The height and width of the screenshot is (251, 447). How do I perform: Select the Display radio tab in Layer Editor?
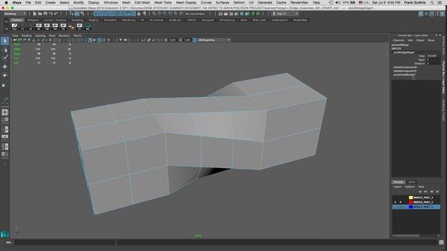coord(398,182)
